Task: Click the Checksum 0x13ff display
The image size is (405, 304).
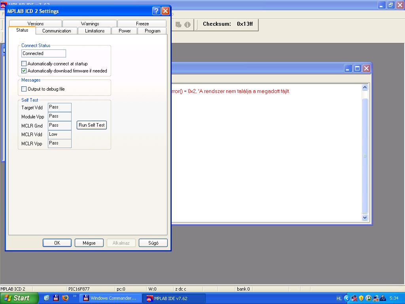Action: pyautogui.click(x=227, y=24)
